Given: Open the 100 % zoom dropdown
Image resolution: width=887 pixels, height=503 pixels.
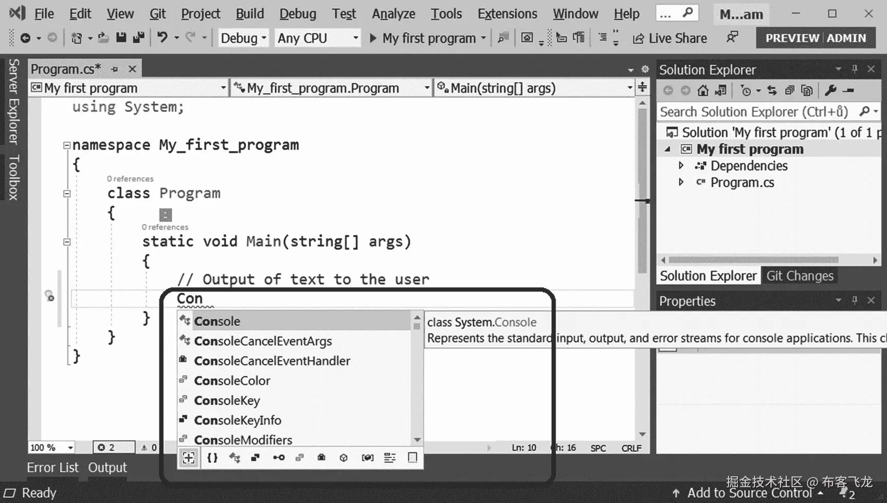Looking at the screenshot, I should [51, 448].
